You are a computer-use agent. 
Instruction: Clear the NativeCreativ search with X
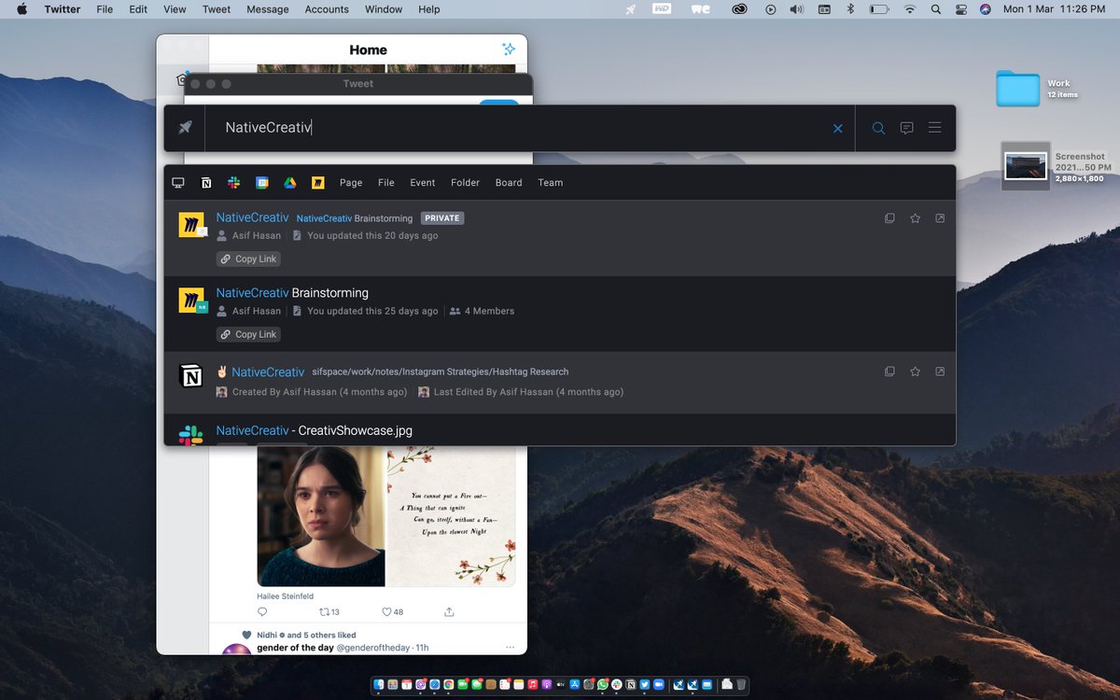(x=837, y=128)
